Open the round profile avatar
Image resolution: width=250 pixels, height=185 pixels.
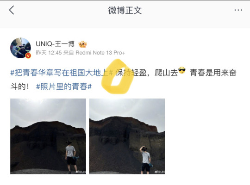tap(20, 48)
